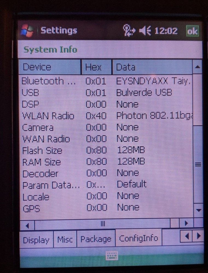Click the 0x40 hex value

point(96,116)
